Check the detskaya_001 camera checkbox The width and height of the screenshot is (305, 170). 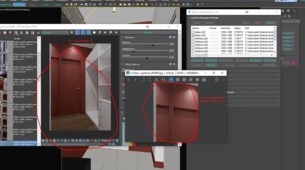[x=193, y=39]
